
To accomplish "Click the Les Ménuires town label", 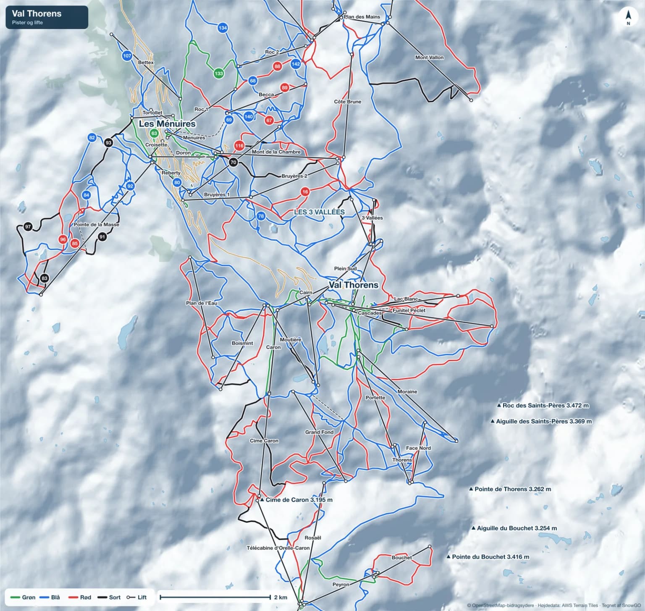I will click(167, 124).
